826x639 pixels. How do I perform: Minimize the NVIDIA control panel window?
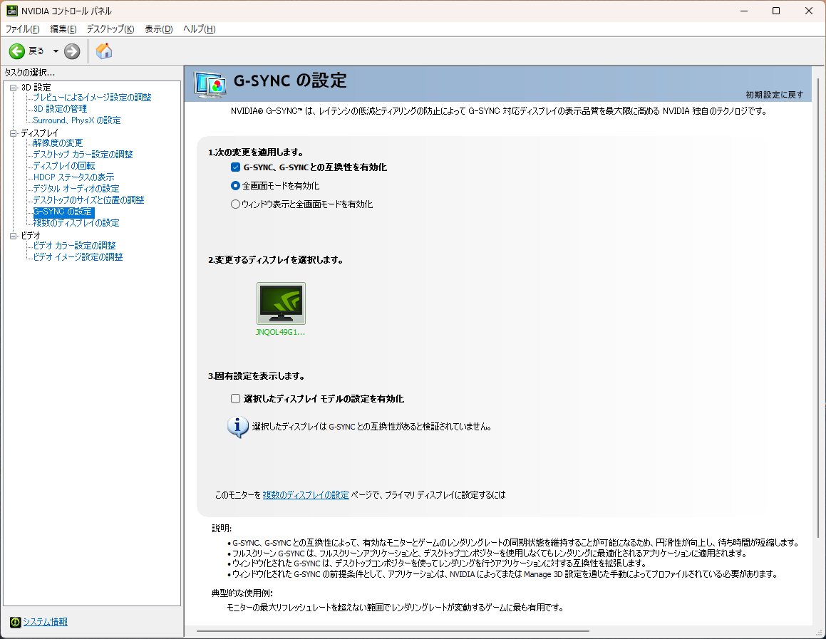744,11
